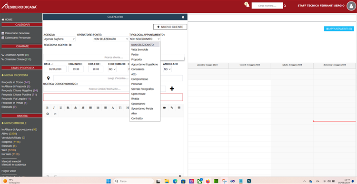357x184 pixels.
Task: Select Contratto option
Action: pyautogui.click(x=137, y=118)
